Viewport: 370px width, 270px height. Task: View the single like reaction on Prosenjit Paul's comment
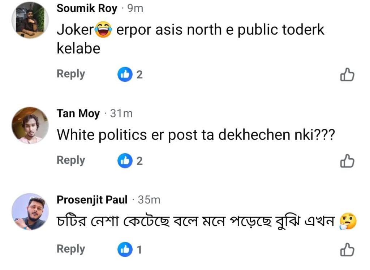[x=130, y=249]
